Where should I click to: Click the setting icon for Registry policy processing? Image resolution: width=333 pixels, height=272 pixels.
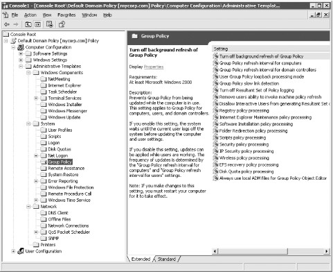[216, 110]
